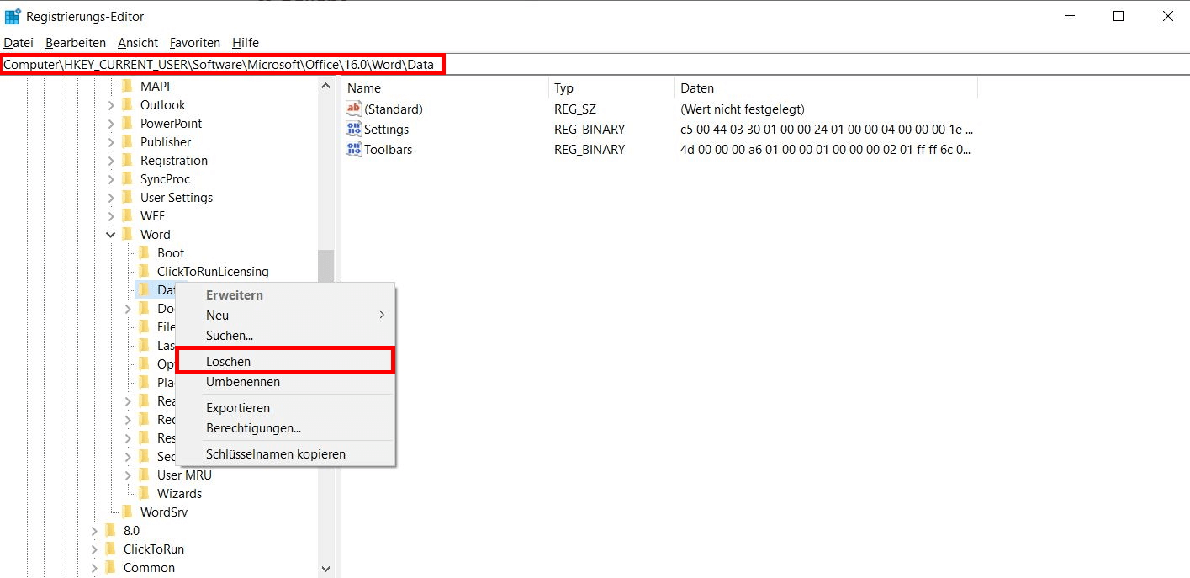
Task: Click the Publisher folder icon
Action: (128, 142)
